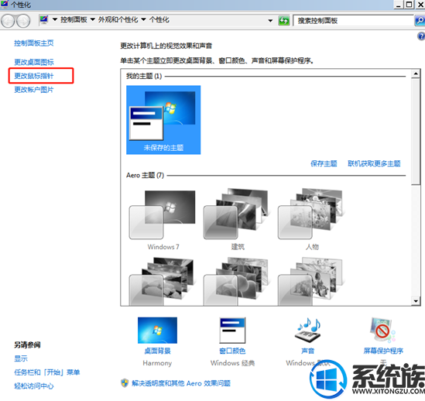
Task: Select the 外观和个性化 breadcrumb item
Action: pyautogui.click(x=118, y=19)
